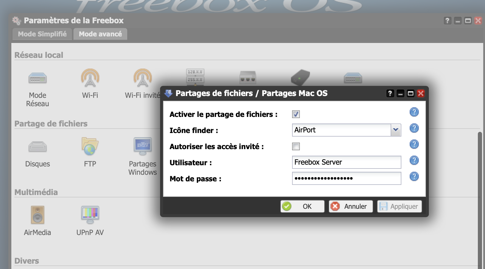Enable the Autoriser les accès invité checkbox

click(x=296, y=146)
